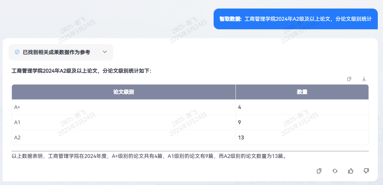Download the paper-level statistics table

pos(364,79)
